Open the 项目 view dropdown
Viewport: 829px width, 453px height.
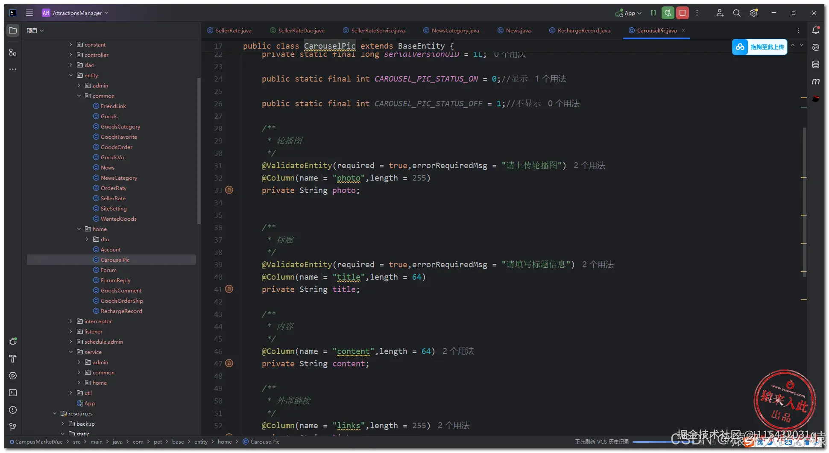click(35, 30)
